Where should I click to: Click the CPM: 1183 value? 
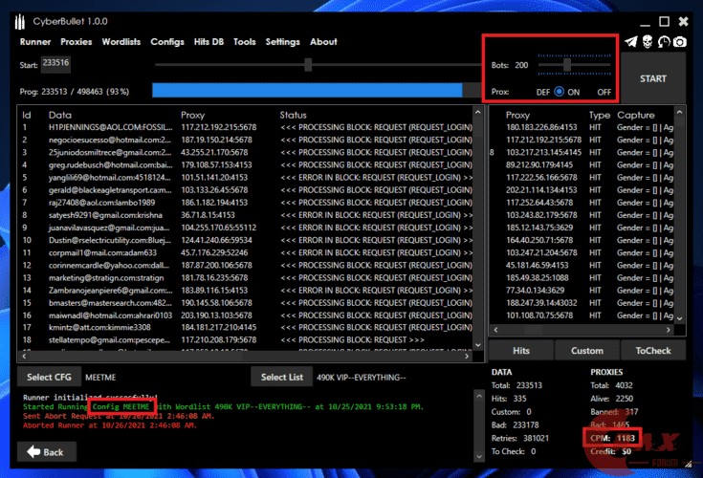tap(612, 438)
